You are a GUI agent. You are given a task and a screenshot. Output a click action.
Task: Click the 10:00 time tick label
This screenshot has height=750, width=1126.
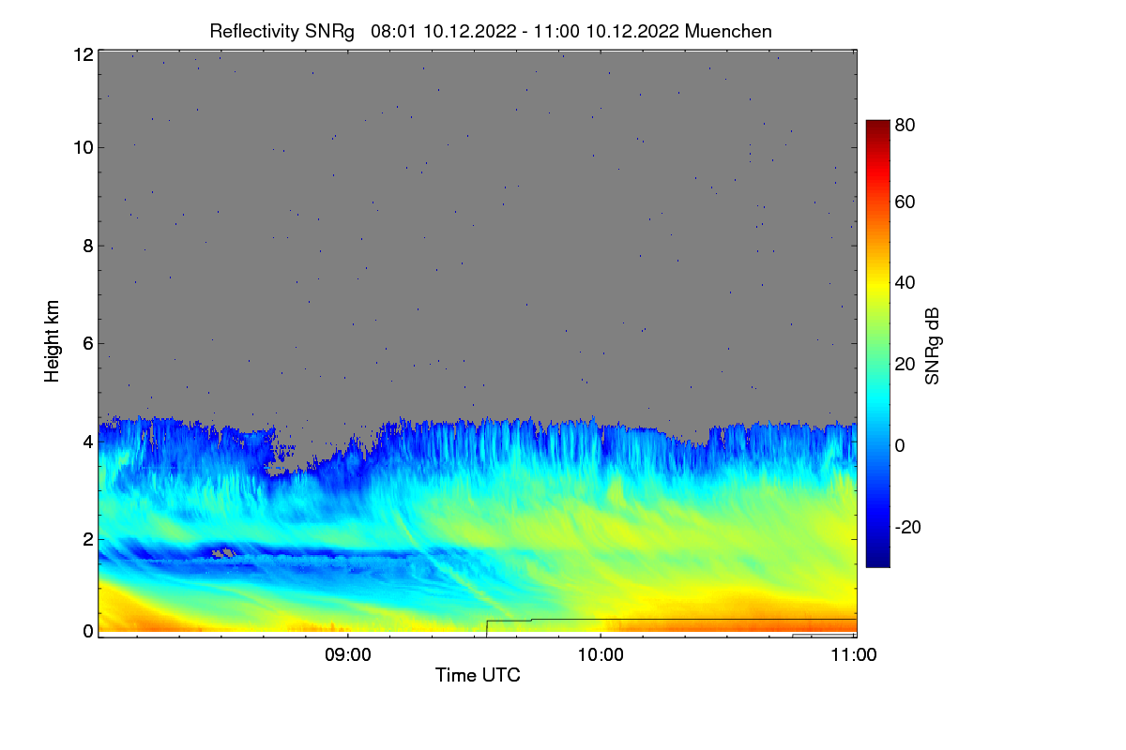601,655
